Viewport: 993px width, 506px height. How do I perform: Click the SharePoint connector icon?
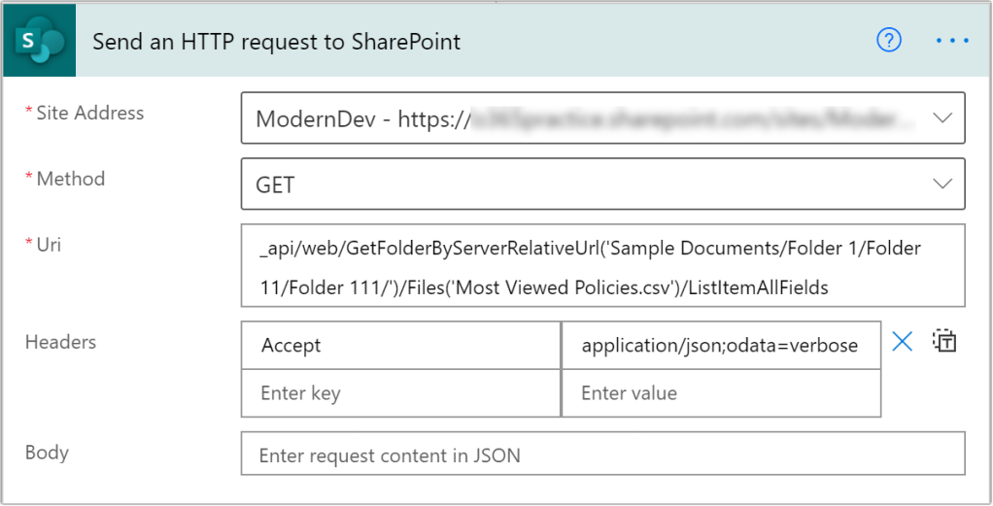[39, 41]
